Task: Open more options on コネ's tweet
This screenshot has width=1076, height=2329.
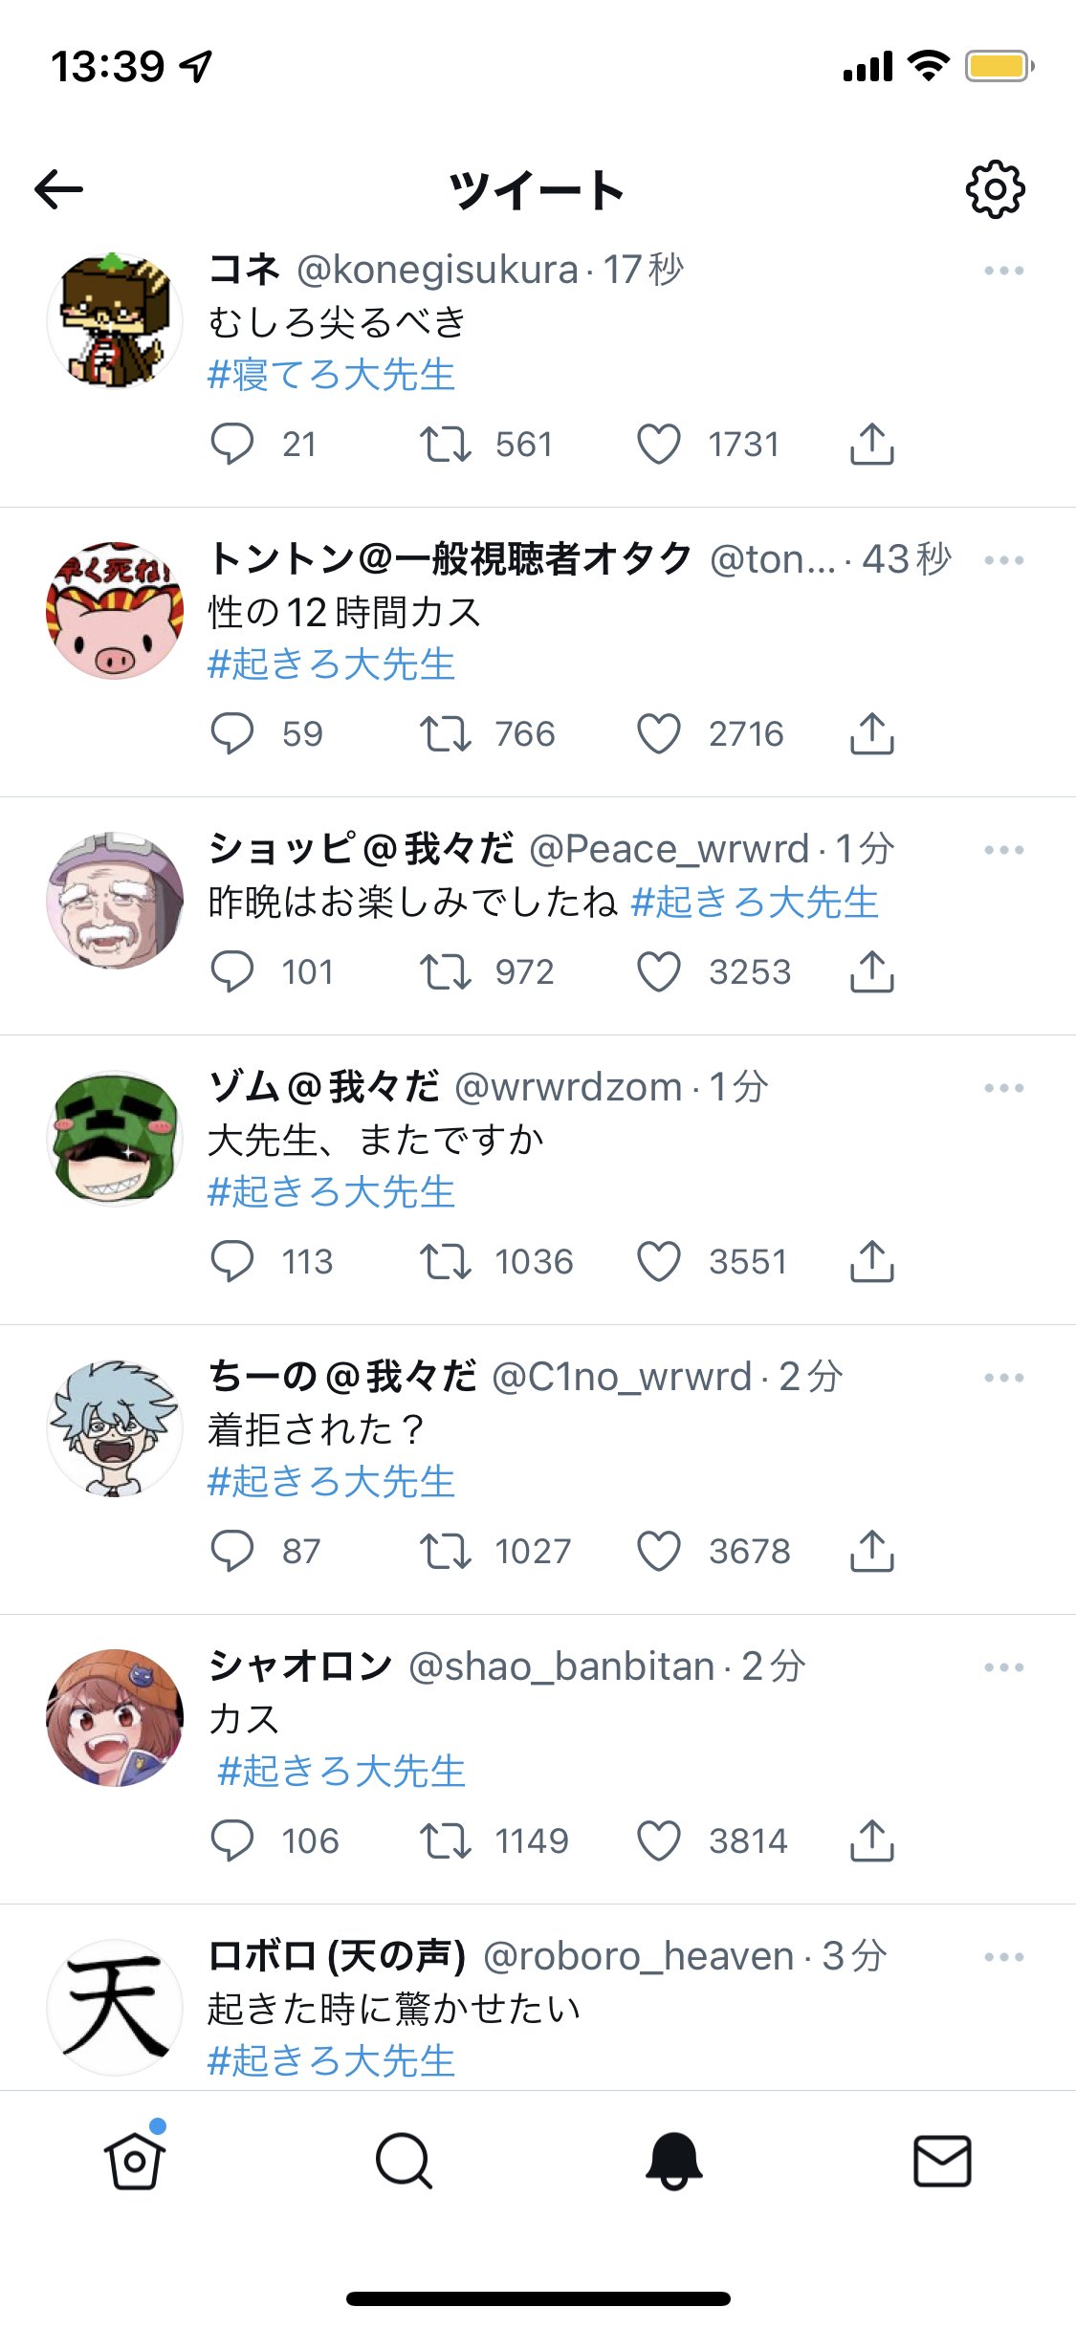Action: pyautogui.click(x=1004, y=271)
